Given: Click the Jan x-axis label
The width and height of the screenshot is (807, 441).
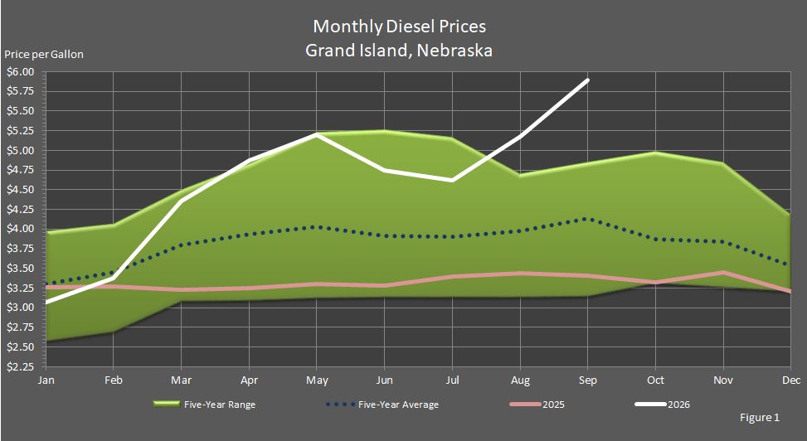Looking at the screenshot, I should click(x=46, y=380).
